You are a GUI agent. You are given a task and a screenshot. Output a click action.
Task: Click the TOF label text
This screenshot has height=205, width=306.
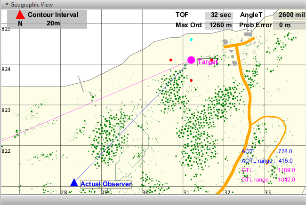click(x=182, y=15)
